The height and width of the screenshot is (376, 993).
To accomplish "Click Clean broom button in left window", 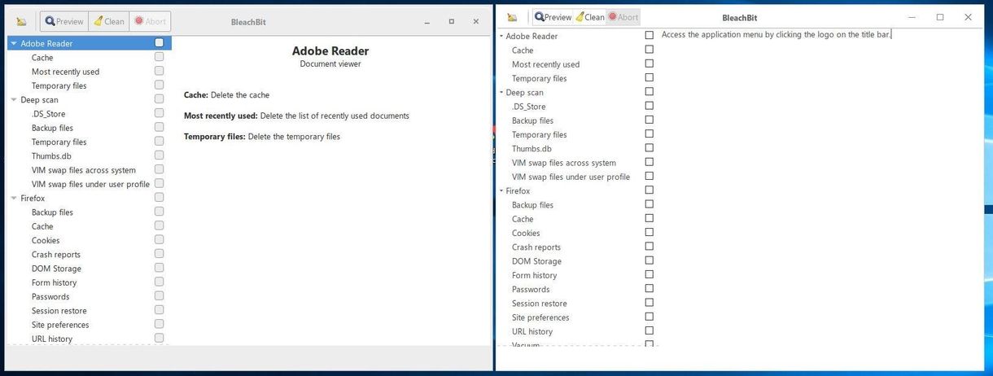I will click(x=108, y=22).
